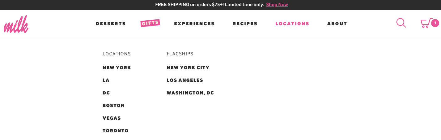Click the cart item count badge
441x140 pixels.
click(435, 23)
